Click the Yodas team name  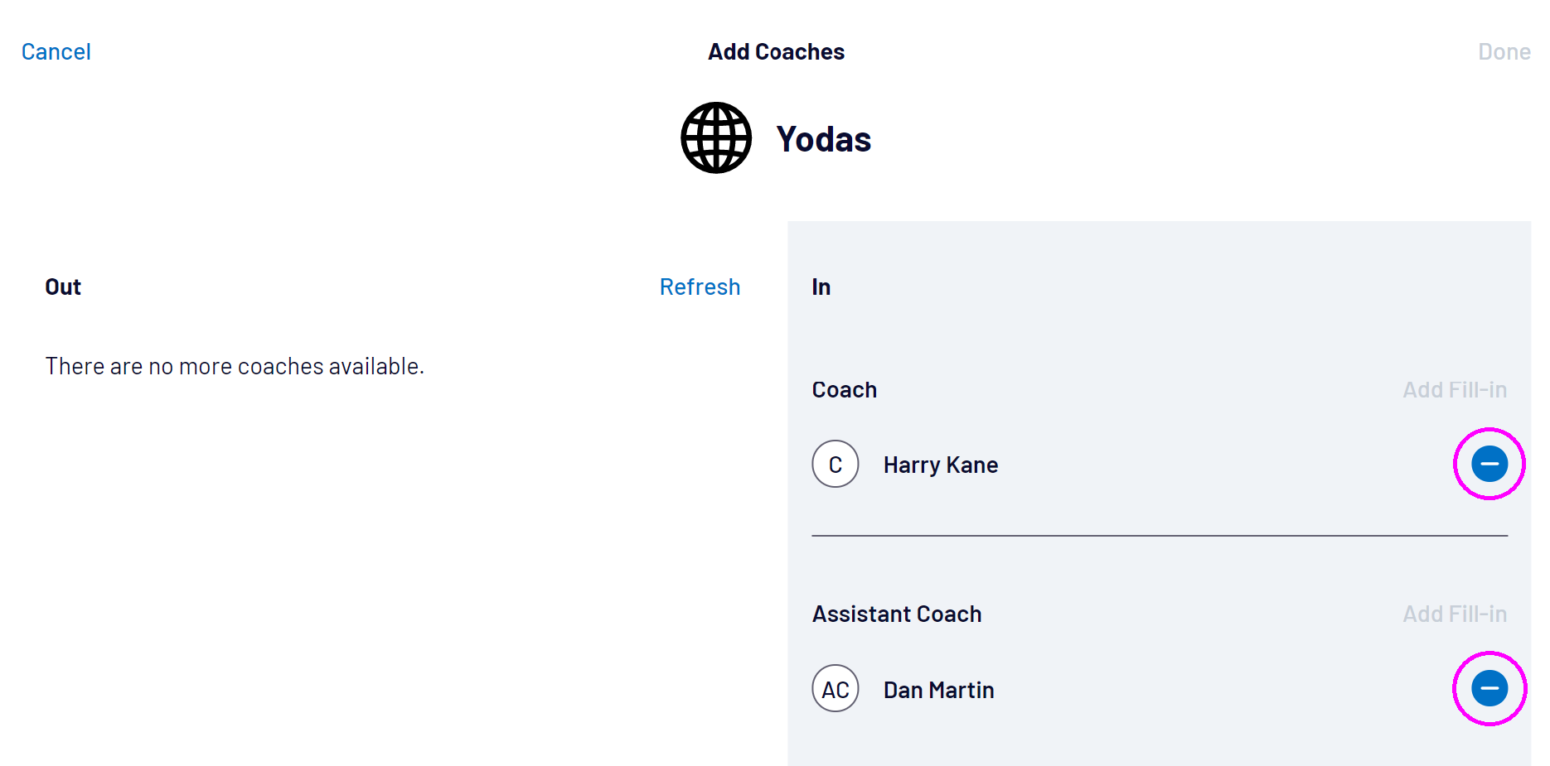pyautogui.click(x=823, y=139)
